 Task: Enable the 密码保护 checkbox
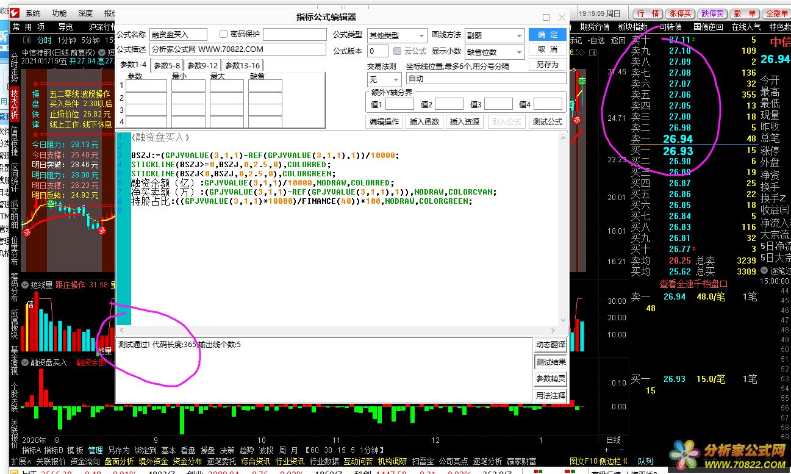[223, 34]
